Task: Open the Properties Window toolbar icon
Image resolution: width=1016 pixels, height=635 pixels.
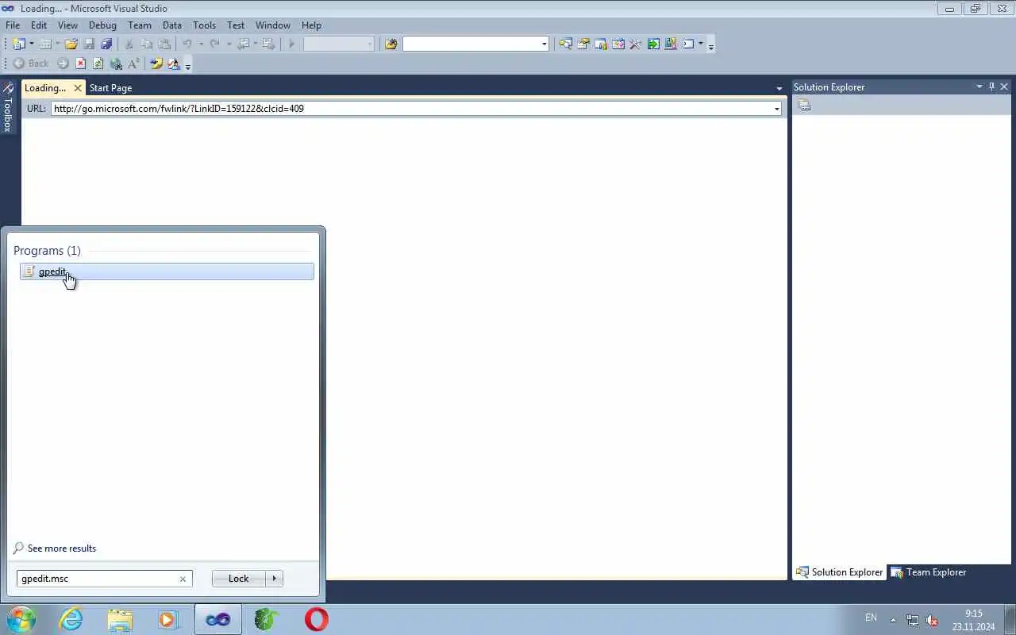Action: tap(583, 44)
